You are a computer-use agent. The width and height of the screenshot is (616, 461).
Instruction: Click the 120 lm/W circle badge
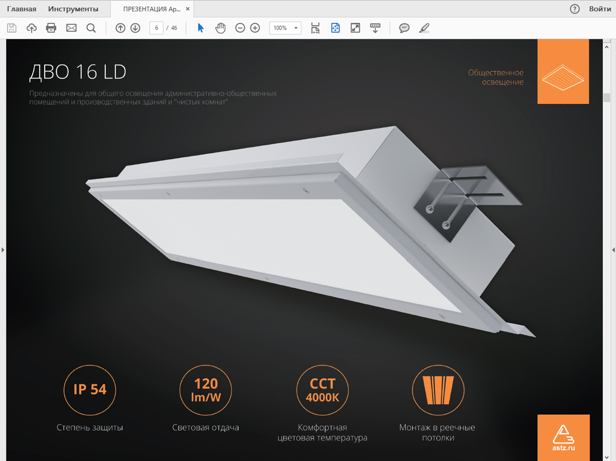(x=206, y=390)
